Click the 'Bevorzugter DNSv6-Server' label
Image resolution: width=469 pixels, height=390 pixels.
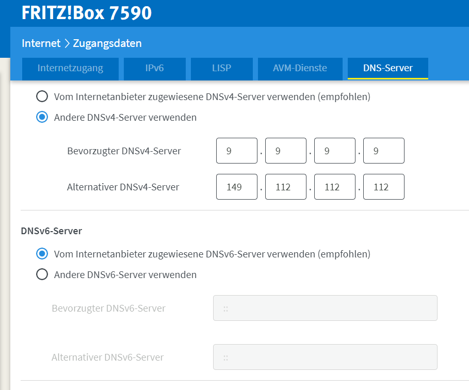pos(108,308)
